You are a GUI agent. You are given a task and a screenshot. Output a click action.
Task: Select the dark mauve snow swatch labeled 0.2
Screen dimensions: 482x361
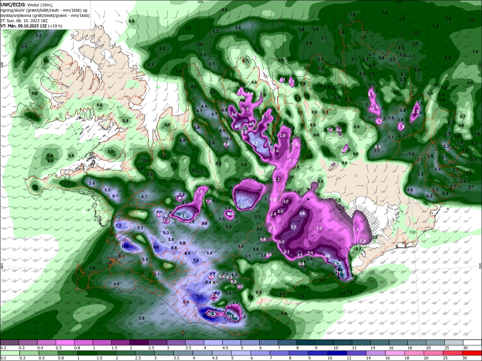coord(9,343)
